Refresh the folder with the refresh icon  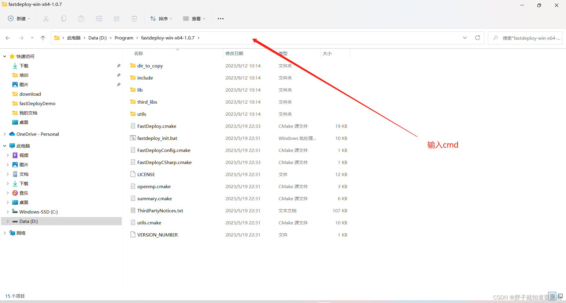pos(478,38)
